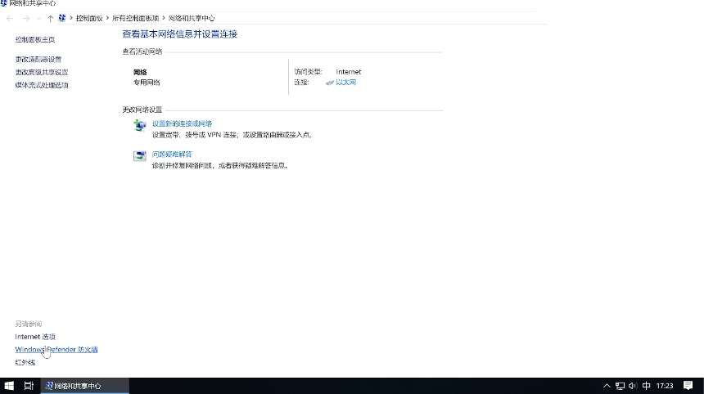Click the Ethernet connection icon
The height and width of the screenshot is (394, 704).
330,83
